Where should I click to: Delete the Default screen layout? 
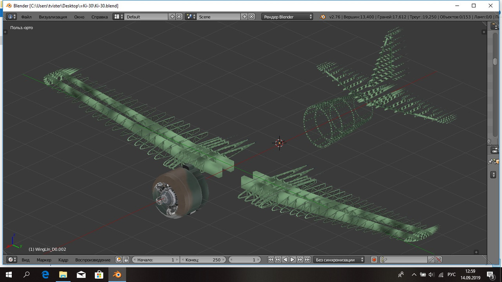pos(179,17)
